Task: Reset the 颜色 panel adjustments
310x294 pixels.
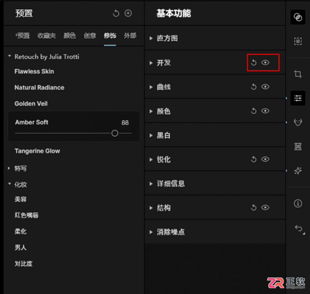Action: 254,111
